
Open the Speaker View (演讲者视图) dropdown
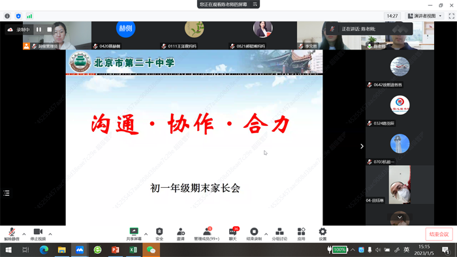425,16
